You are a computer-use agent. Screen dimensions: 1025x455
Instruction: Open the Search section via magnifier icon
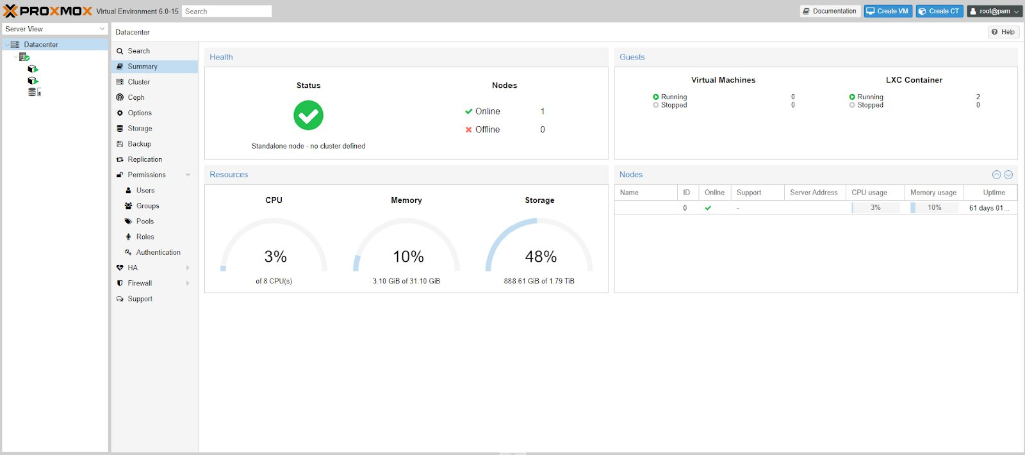[120, 51]
